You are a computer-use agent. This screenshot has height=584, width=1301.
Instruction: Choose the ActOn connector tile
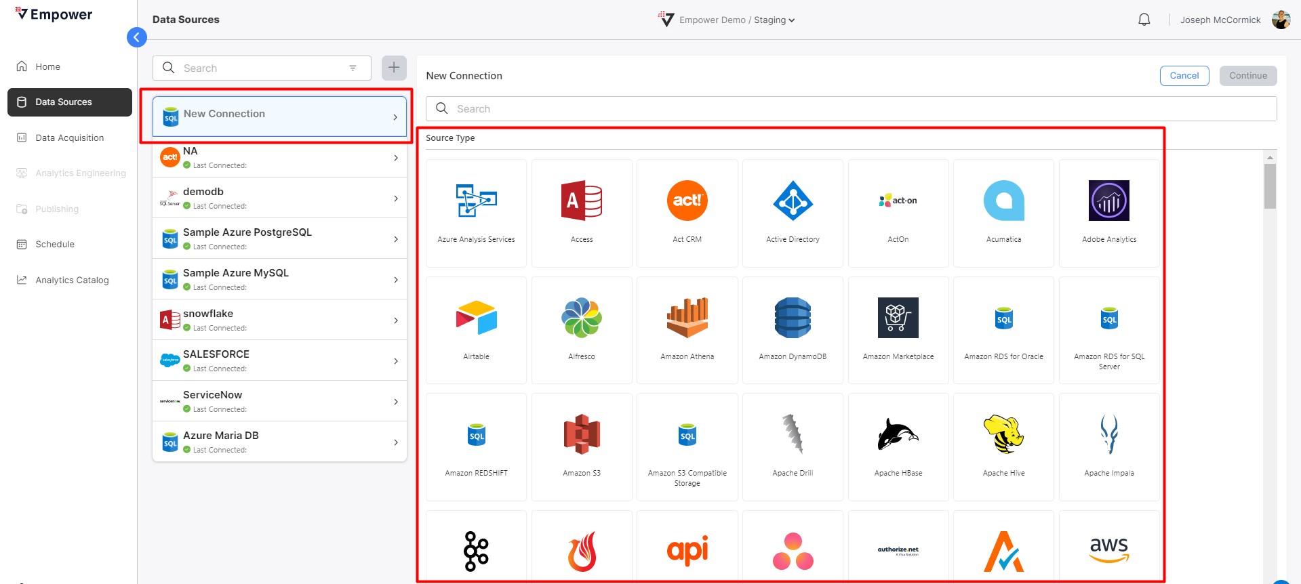pos(898,213)
